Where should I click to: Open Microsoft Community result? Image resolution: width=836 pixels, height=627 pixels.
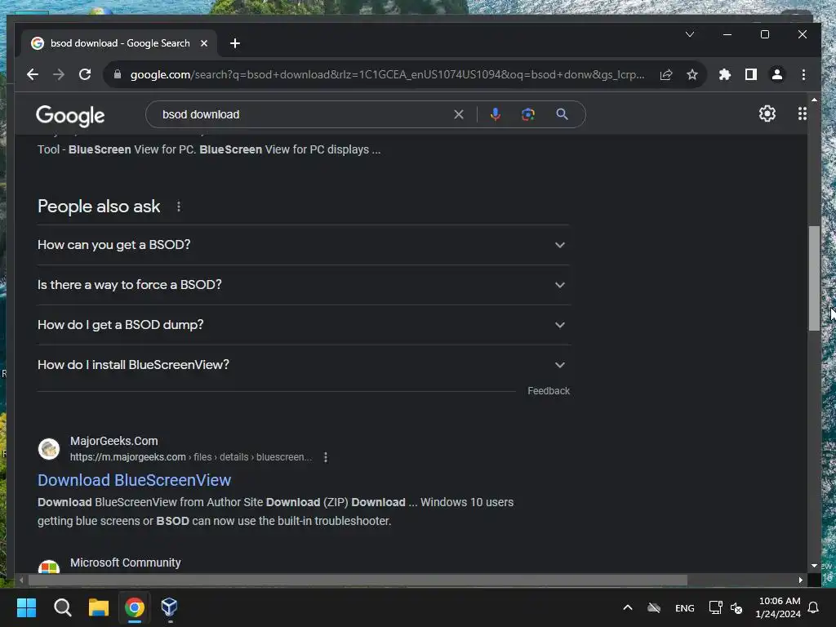(x=125, y=563)
